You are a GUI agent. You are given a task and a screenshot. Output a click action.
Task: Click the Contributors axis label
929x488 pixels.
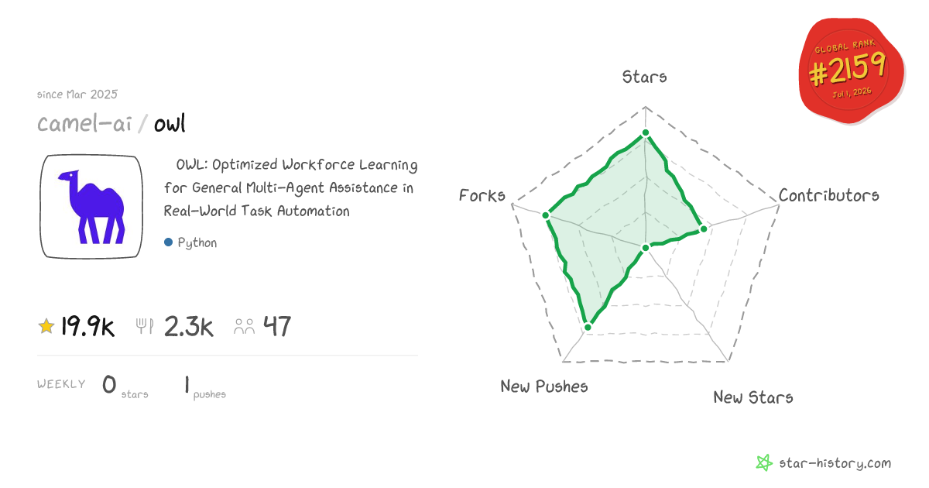point(828,195)
